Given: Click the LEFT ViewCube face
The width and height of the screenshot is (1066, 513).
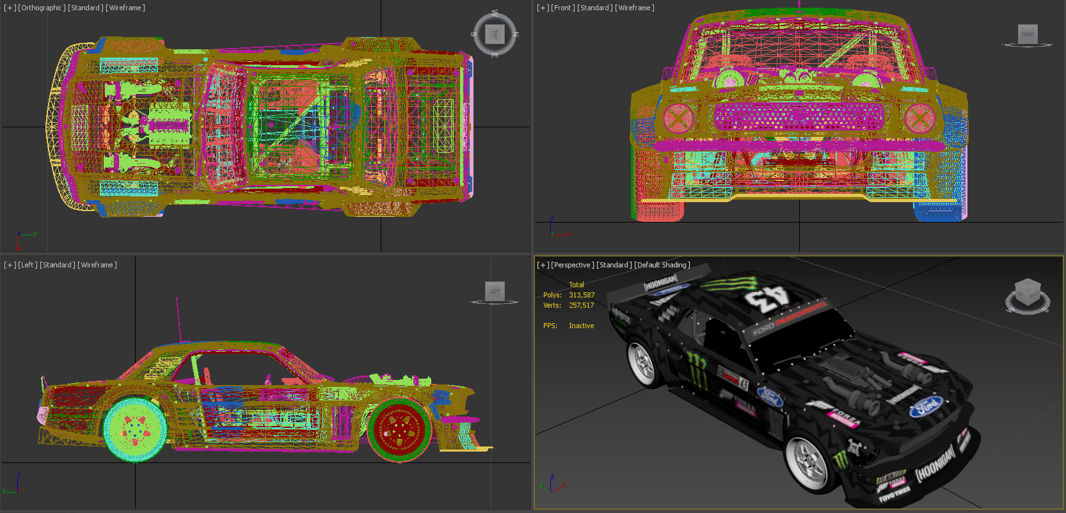Looking at the screenshot, I should point(495,291).
